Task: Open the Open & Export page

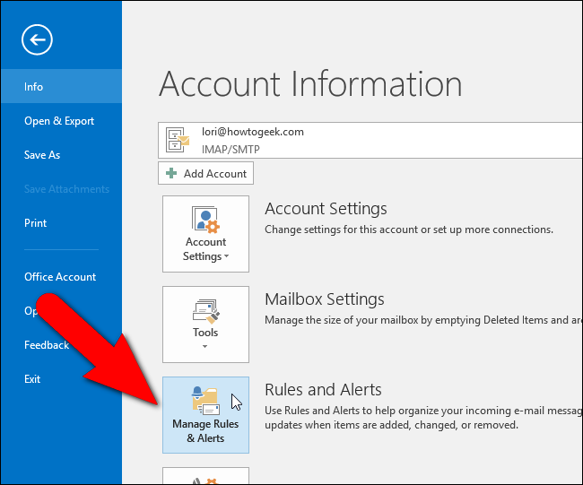Action: [61, 121]
